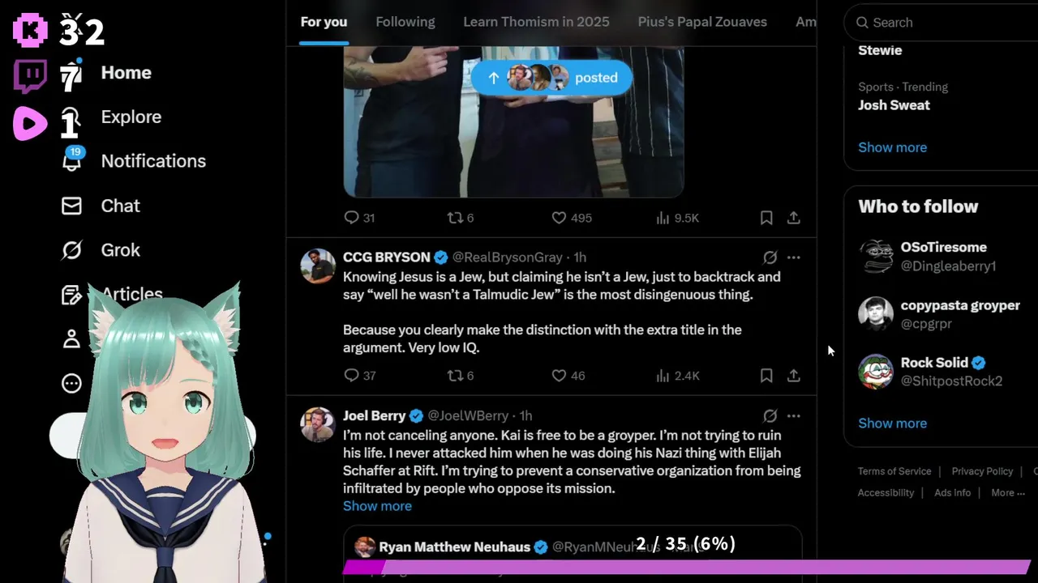Open the Grok icon in sidebar
This screenshot has width=1038, height=583.
pyautogui.click(x=71, y=250)
